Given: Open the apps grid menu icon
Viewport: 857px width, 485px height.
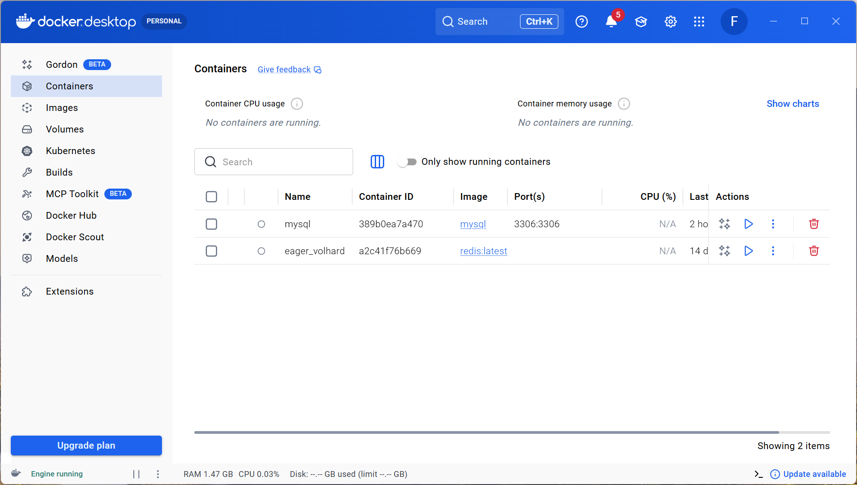Looking at the screenshot, I should coord(699,22).
